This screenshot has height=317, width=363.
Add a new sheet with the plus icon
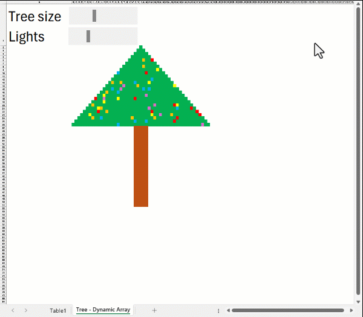[x=154, y=310]
